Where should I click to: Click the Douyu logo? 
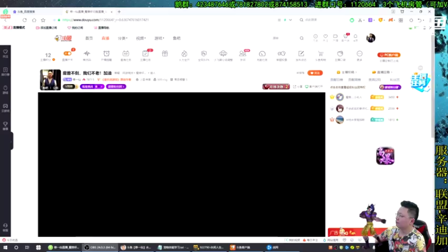pyautogui.click(x=63, y=38)
